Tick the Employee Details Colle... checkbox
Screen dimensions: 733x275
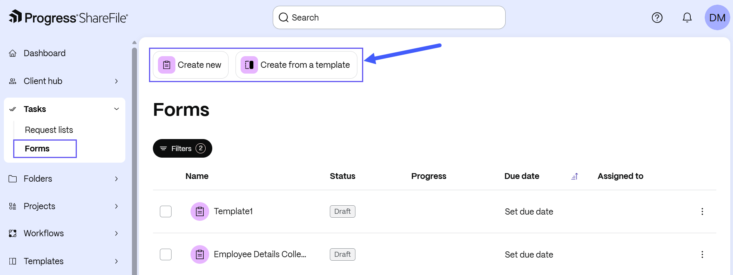pos(166,254)
